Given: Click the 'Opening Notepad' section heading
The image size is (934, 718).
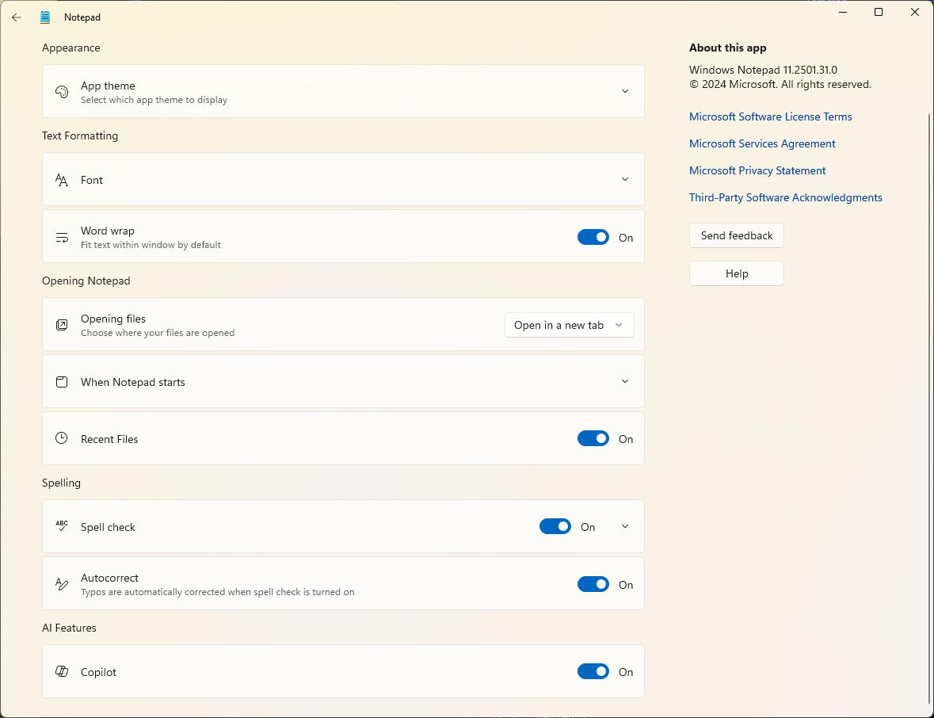Looking at the screenshot, I should click(x=86, y=281).
